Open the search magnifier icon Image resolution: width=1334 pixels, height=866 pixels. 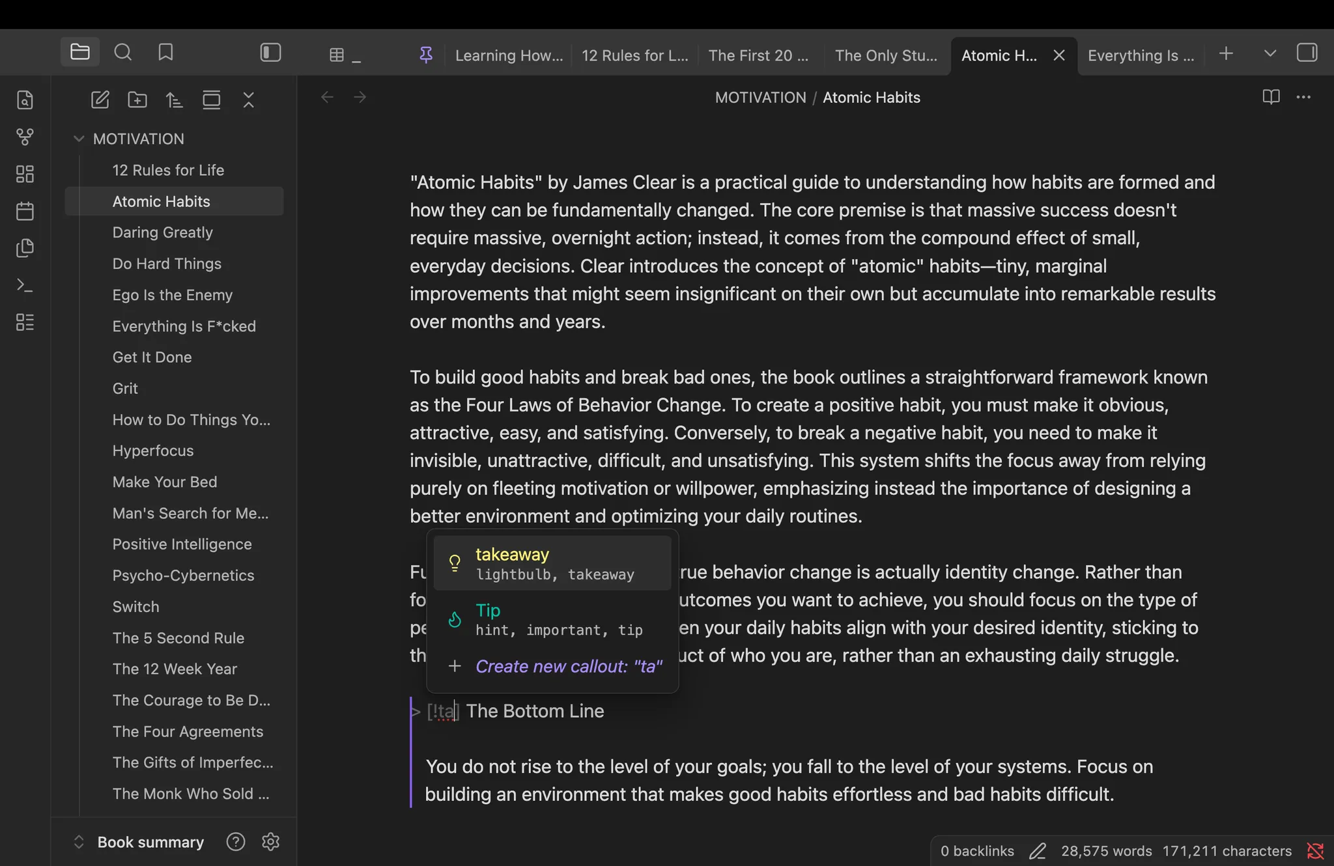pos(123,52)
